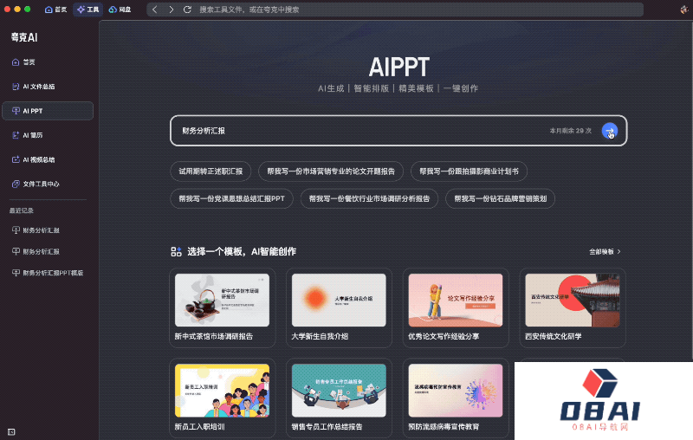Click the blue submit arrow in the prompt box
The image size is (693, 440).
coord(609,131)
